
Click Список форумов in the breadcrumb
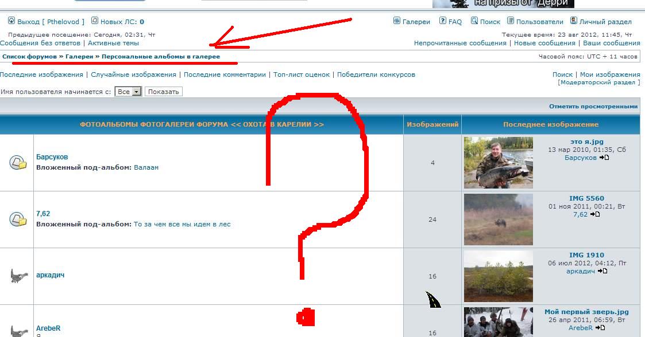[x=29, y=57]
